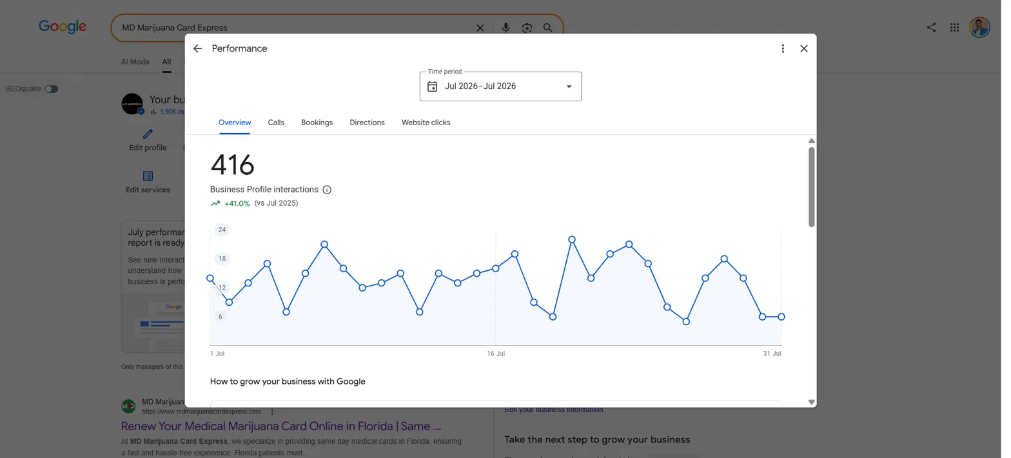Switch to AI Mode search tab
The width and height of the screenshot is (1011, 458).
click(135, 62)
